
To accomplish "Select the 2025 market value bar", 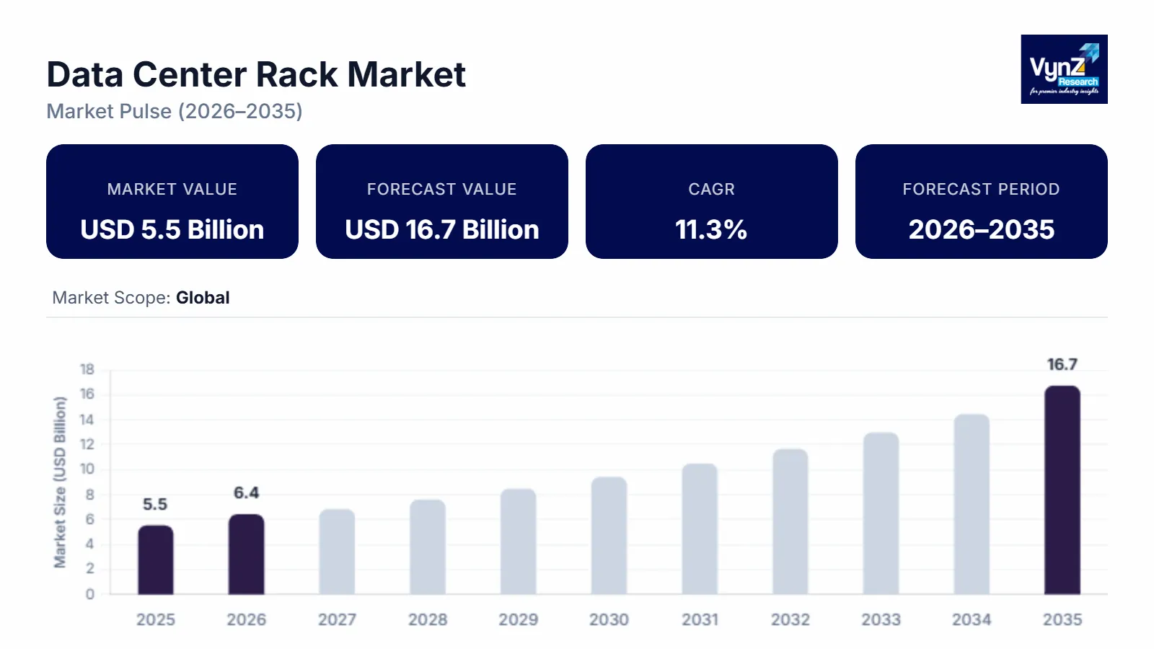I will pos(157,561).
